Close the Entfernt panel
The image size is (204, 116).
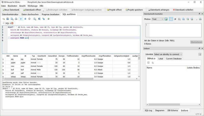pos(202,48)
